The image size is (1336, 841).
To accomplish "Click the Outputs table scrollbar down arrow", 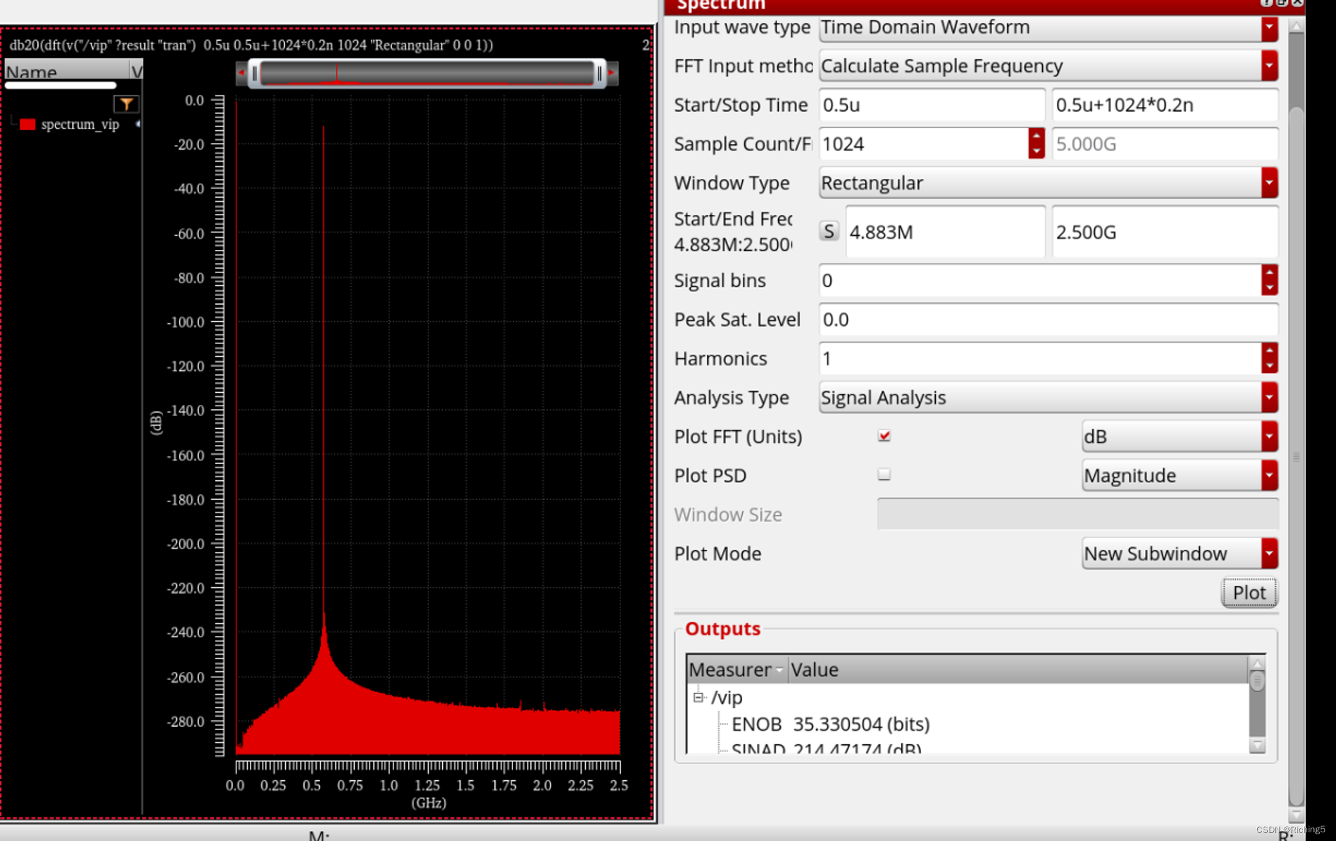I will tap(1257, 745).
